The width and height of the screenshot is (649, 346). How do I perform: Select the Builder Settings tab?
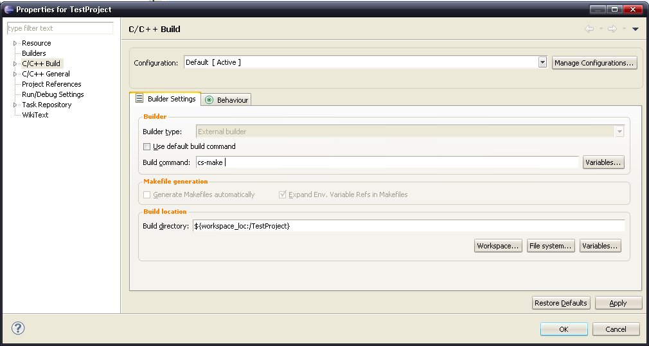(165, 99)
